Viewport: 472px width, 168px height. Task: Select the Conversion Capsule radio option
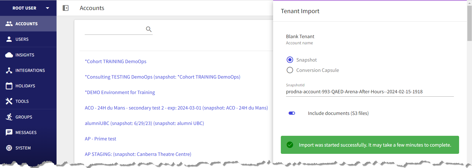click(x=290, y=70)
